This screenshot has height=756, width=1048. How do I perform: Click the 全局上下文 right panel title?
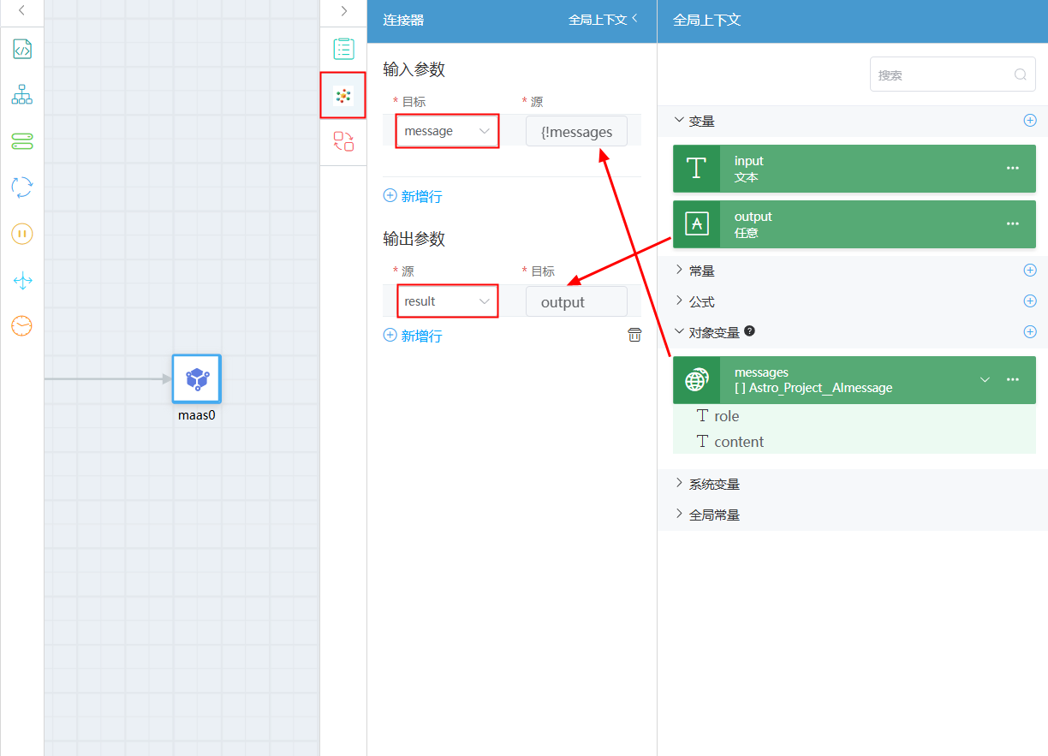707,20
